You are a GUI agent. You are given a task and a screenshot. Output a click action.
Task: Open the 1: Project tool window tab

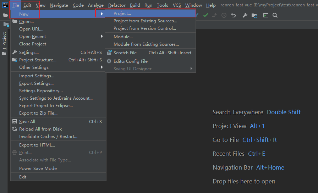pyautogui.click(x=4, y=43)
